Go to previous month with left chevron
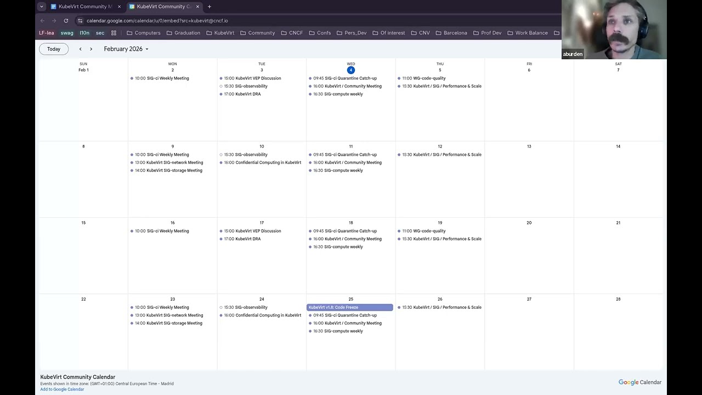 coord(80,49)
